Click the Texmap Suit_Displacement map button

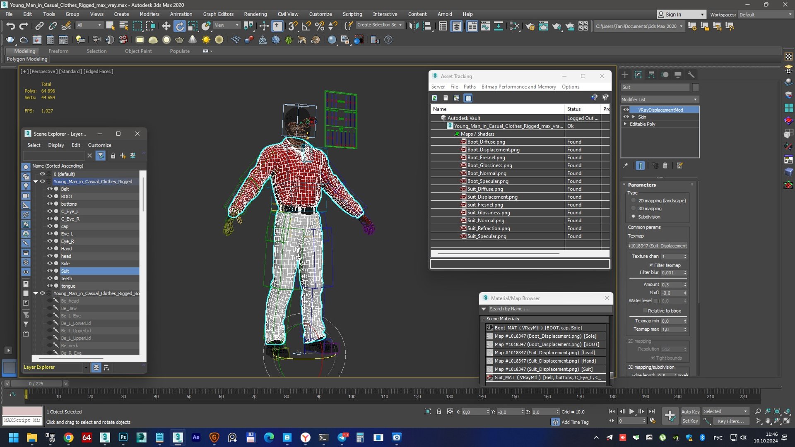tap(658, 245)
